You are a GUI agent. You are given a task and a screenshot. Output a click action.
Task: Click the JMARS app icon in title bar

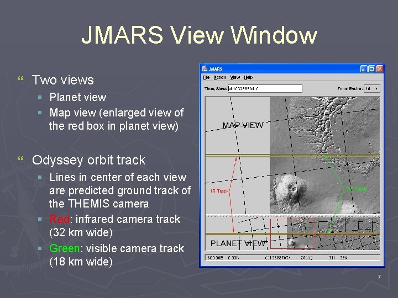[205, 68]
